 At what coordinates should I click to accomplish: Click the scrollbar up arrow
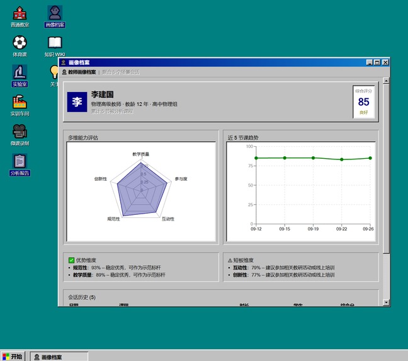point(386,81)
